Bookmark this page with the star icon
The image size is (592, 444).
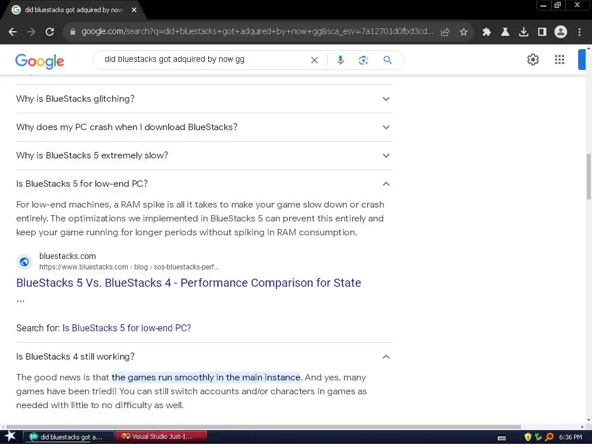pos(464,32)
